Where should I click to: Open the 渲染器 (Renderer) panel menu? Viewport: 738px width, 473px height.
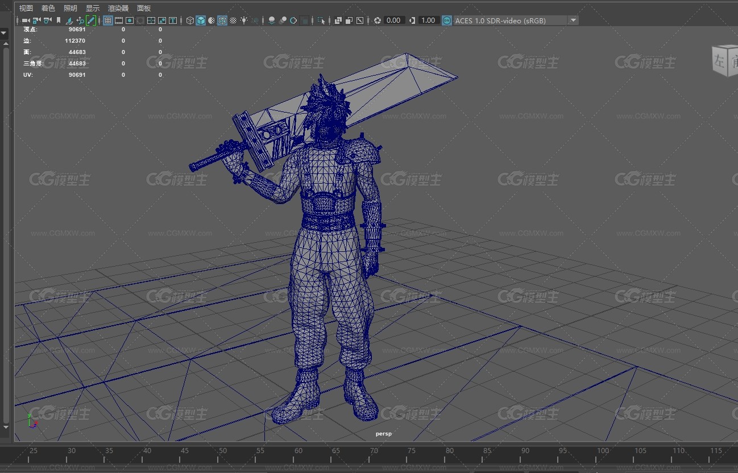pos(118,8)
